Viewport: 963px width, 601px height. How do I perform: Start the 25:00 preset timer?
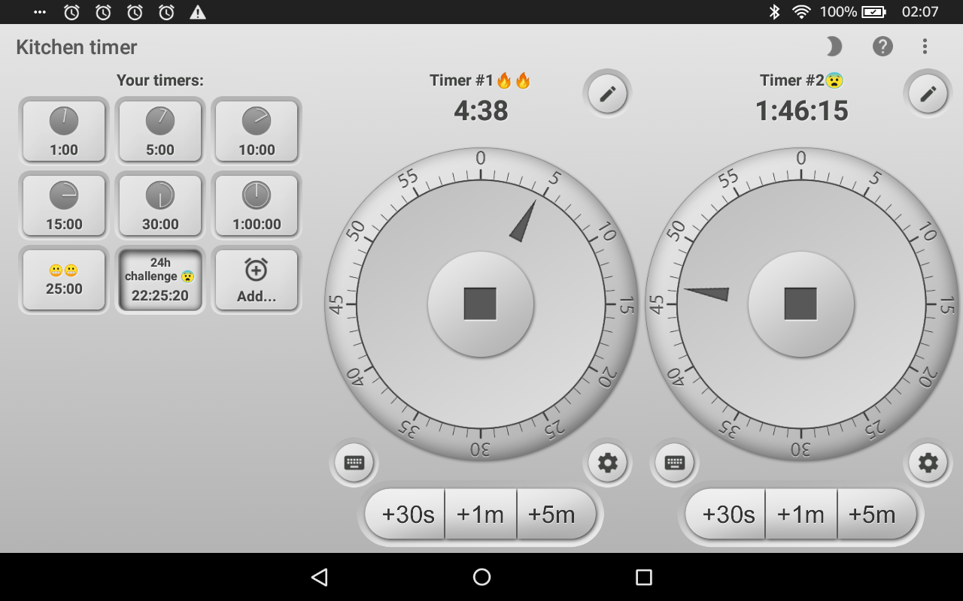coord(64,279)
